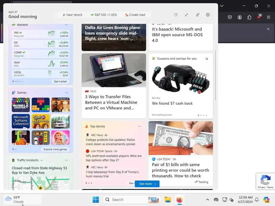
Task: Open VMware file transfer article
Action: click(x=111, y=102)
